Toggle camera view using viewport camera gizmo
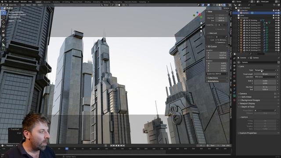Image resolution: width=281 pixels, height=158 pixels. coord(201,31)
